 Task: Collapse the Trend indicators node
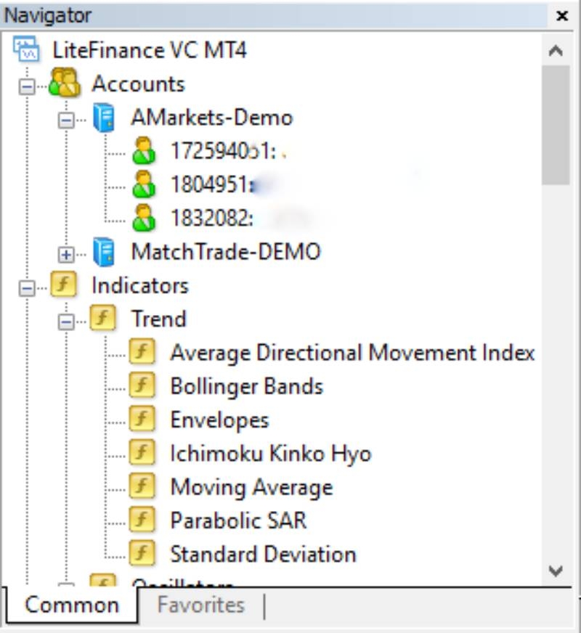66,322
